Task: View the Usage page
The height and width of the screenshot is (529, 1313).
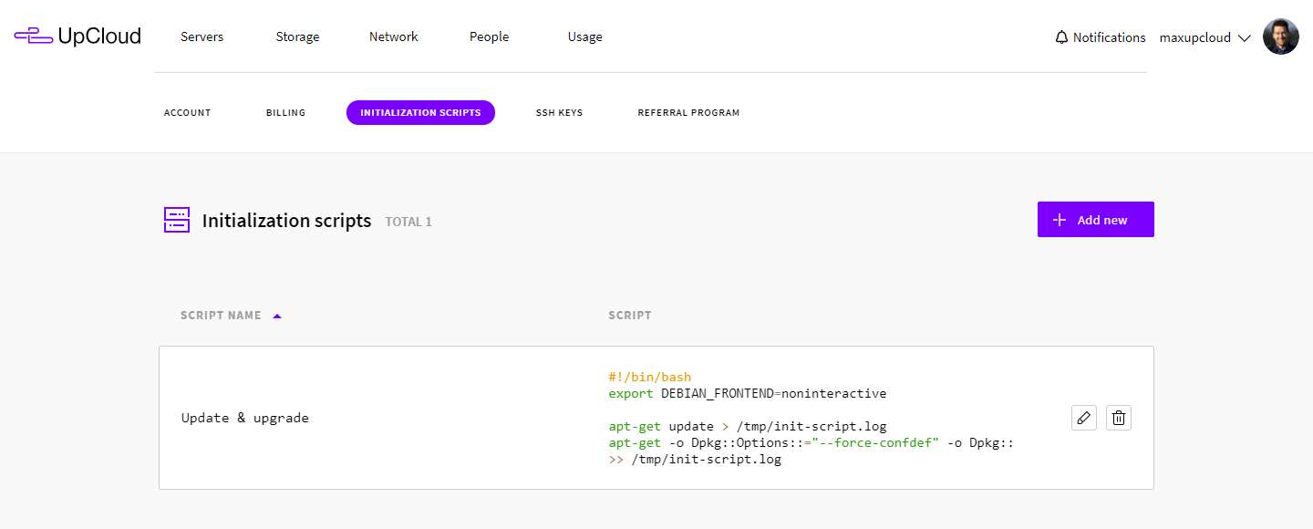Action: pyautogui.click(x=584, y=36)
